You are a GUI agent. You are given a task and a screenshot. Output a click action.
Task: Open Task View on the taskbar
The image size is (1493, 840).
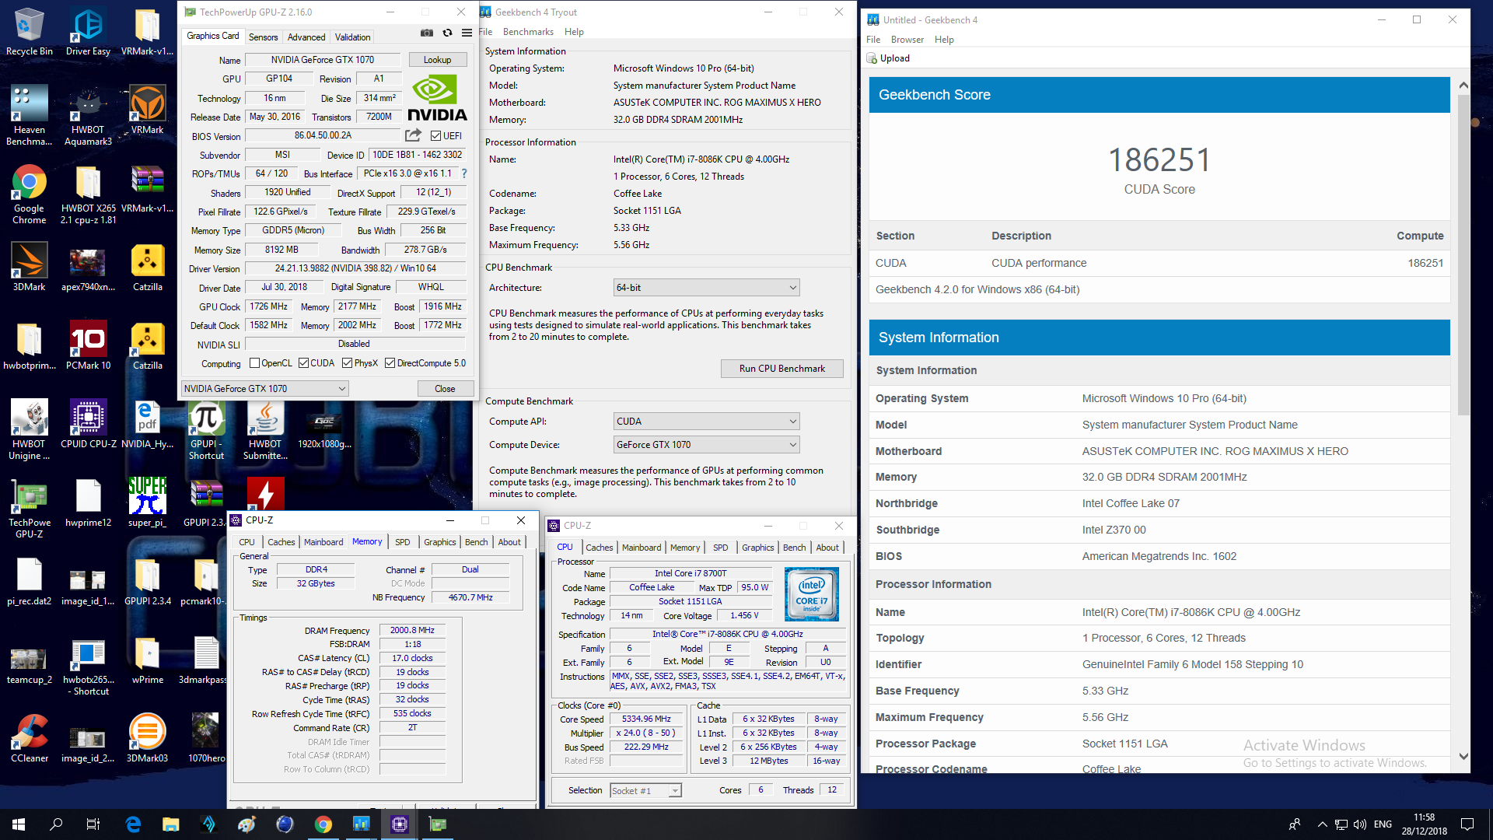93,824
